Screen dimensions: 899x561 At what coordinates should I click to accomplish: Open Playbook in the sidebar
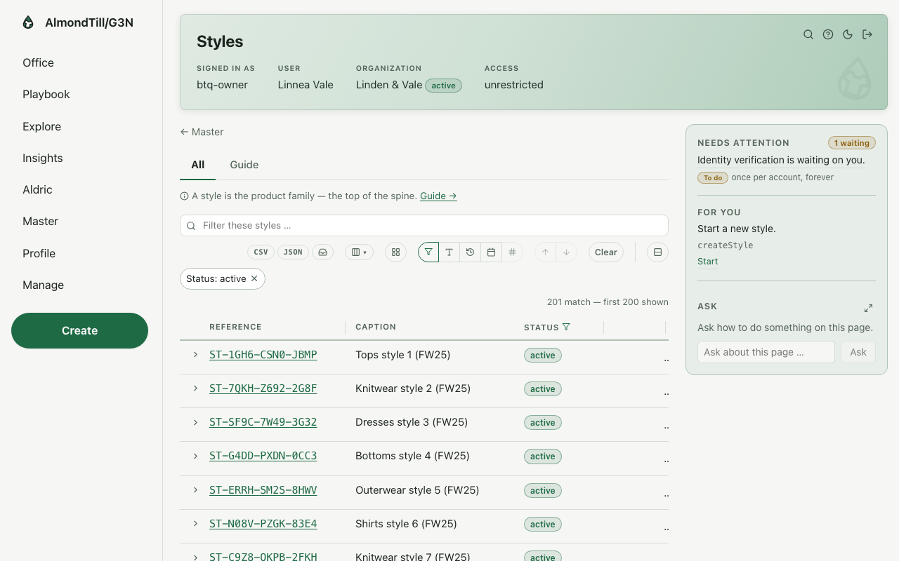[46, 94]
